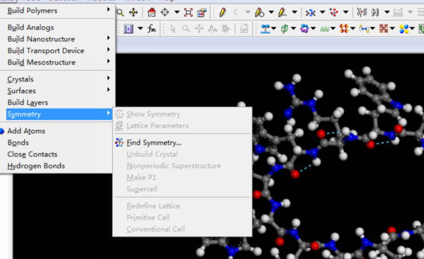Click Make P1 submenu entry
Viewport: 424px width, 259px height.
(182, 177)
